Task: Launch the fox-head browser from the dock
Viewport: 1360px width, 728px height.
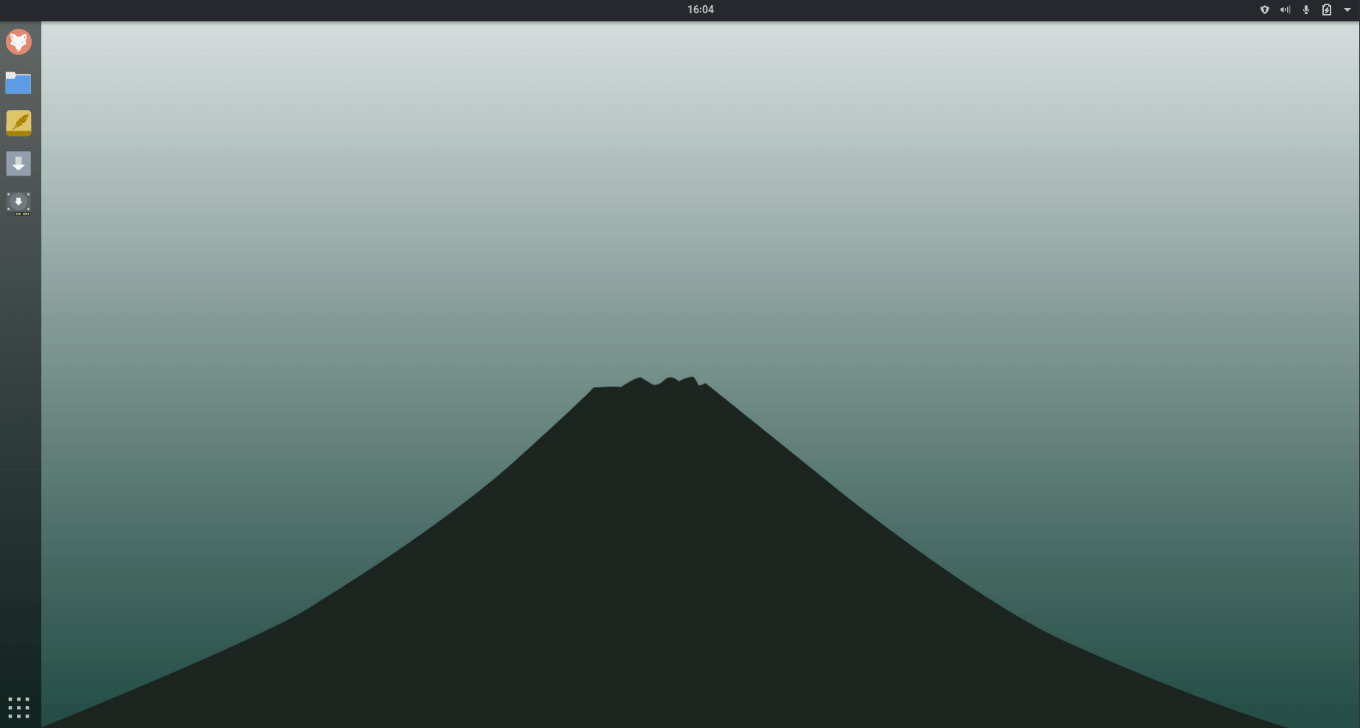Action: [x=18, y=42]
